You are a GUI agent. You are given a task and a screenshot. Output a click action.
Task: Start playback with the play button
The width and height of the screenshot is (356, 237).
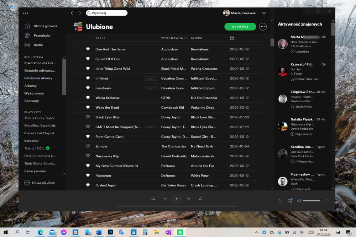coord(177,199)
